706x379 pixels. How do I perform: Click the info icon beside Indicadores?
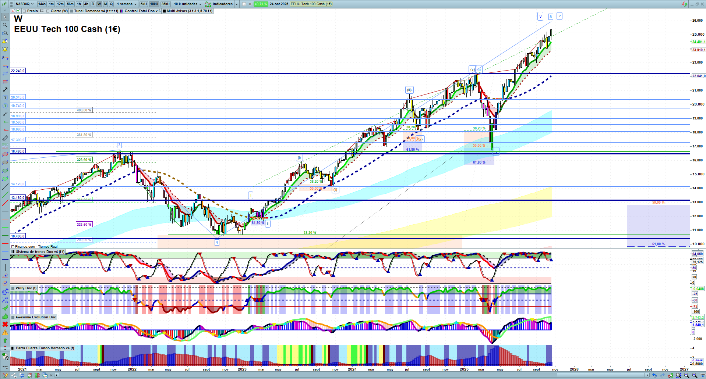pos(244,4)
